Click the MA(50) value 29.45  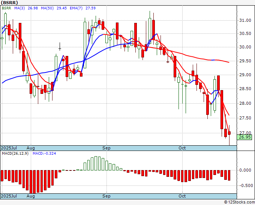61,8
